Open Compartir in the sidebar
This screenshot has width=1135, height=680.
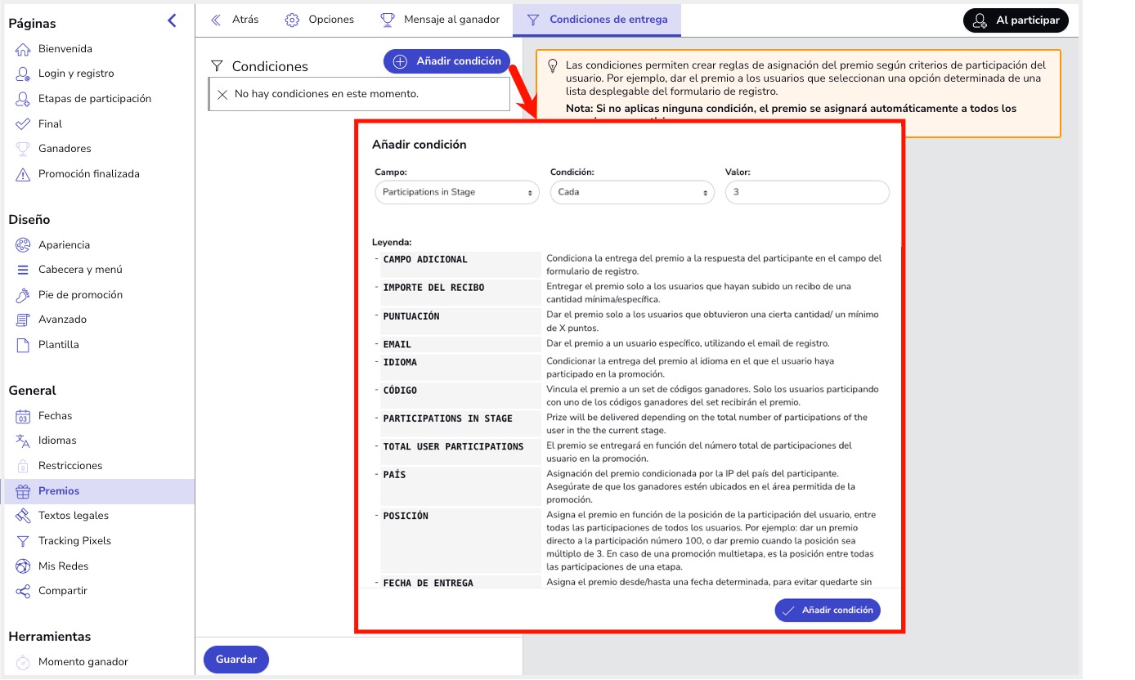62,591
